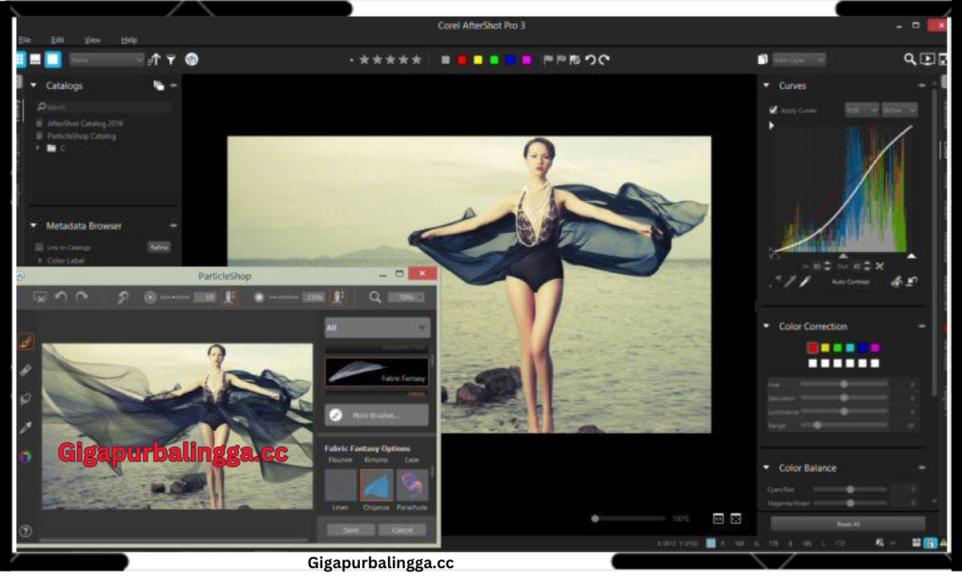The height and width of the screenshot is (577, 962).
Task: Select the Fabric Fantasy brush pack
Action: (377, 372)
